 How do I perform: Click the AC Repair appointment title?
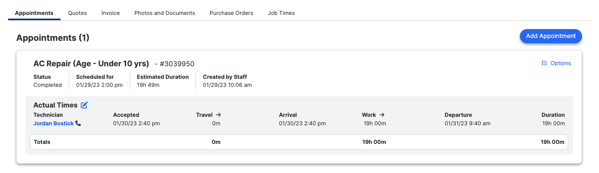pos(91,63)
